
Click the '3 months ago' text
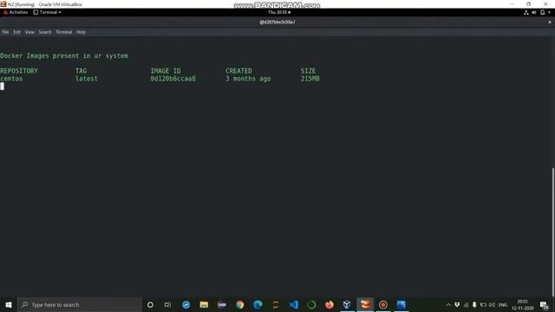tap(248, 79)
